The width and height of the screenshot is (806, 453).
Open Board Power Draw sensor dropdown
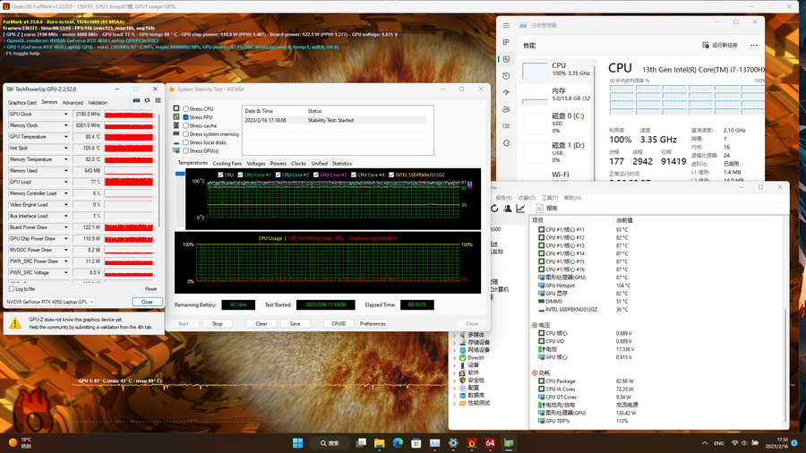(65, 227)
